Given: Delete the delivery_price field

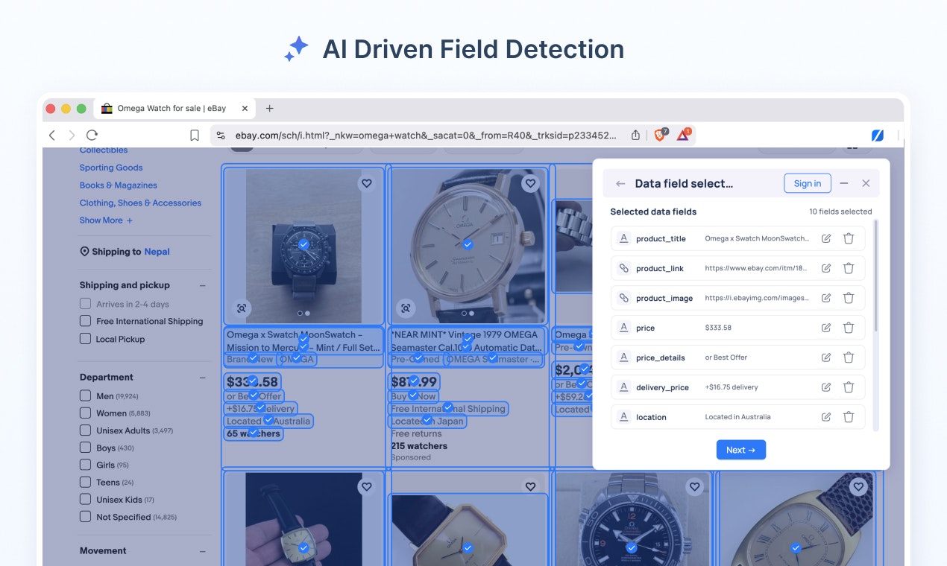Looking at the screenshot, I should pyautogui.click(x=849, y=387).
